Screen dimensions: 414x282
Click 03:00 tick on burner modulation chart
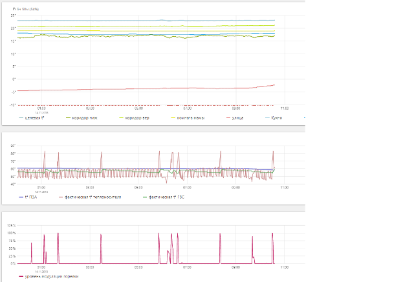[89, 267]
